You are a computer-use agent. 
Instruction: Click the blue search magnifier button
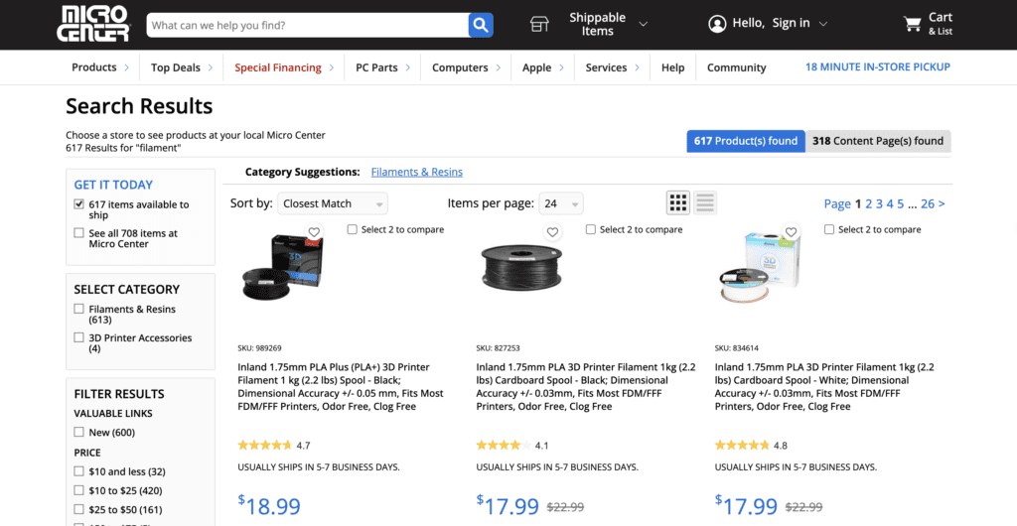click(481, 25)
